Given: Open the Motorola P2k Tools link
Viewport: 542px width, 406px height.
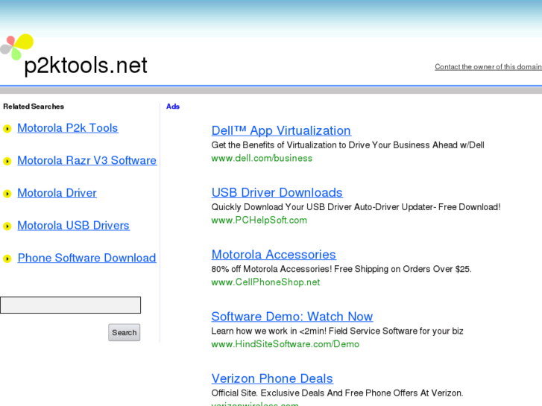Looking at the screenshot, I should tap(68, 128).
